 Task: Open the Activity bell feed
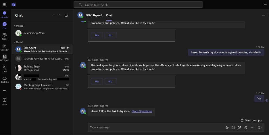click(5, 15)
